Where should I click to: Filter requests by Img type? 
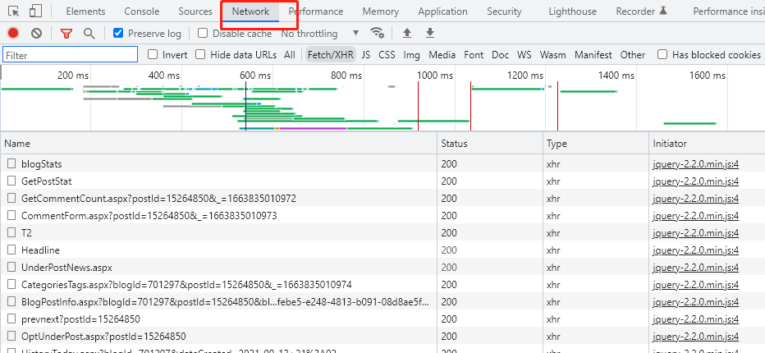click(412, 55)
